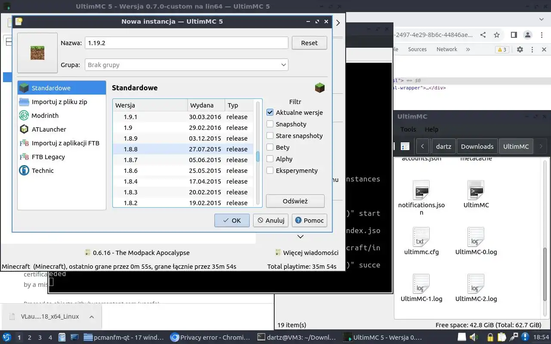Open DevTools settings gear
Screen dimensions: 551x344
coord(520,49)
